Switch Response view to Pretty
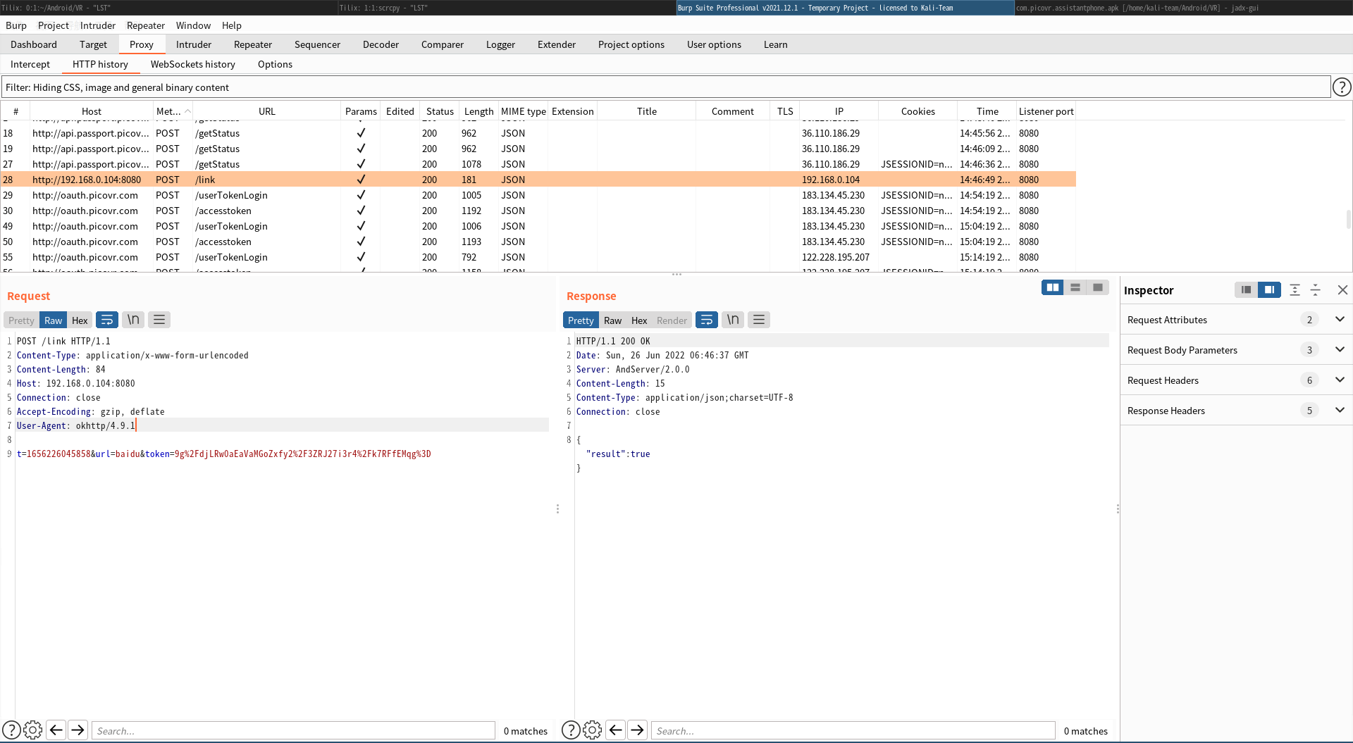 (x=581, y=320)
